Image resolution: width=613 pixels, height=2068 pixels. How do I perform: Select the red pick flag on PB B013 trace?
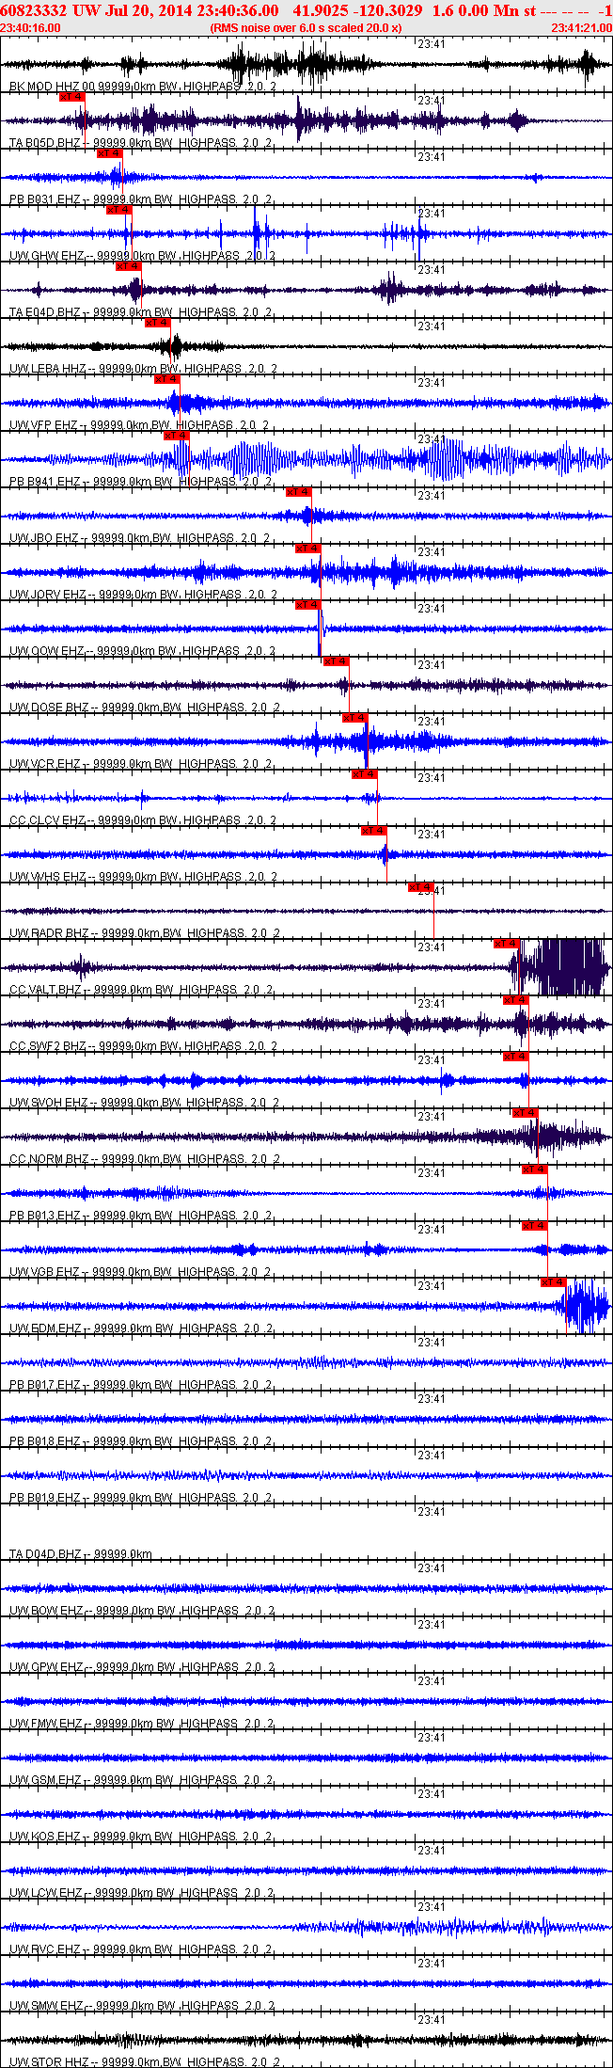(x=535, y=1169)
